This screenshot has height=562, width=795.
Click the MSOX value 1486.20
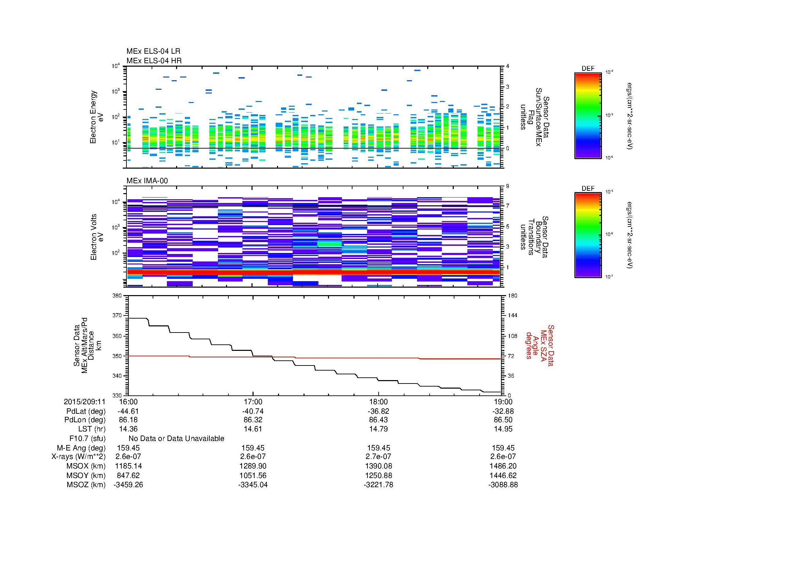tap(503, 466)
